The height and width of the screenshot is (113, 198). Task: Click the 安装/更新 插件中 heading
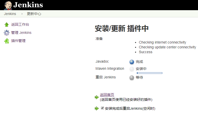[122, 29]
